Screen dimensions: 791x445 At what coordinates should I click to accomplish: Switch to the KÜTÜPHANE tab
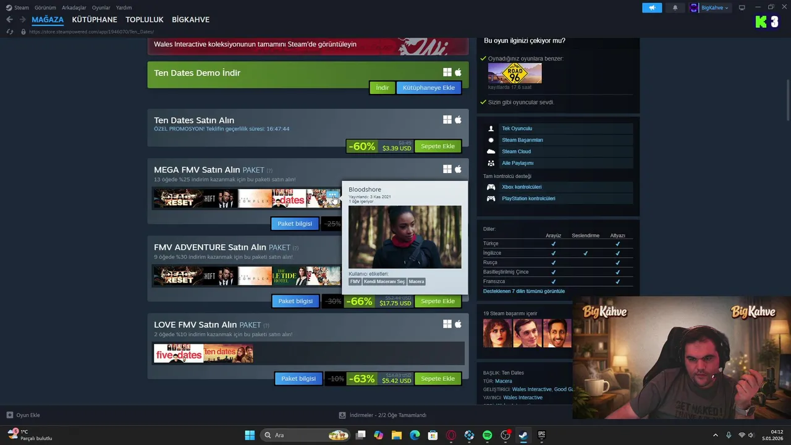click(95, 20)
